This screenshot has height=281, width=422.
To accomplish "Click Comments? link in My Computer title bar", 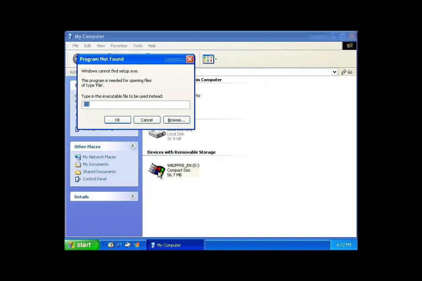I will (319, 37).
